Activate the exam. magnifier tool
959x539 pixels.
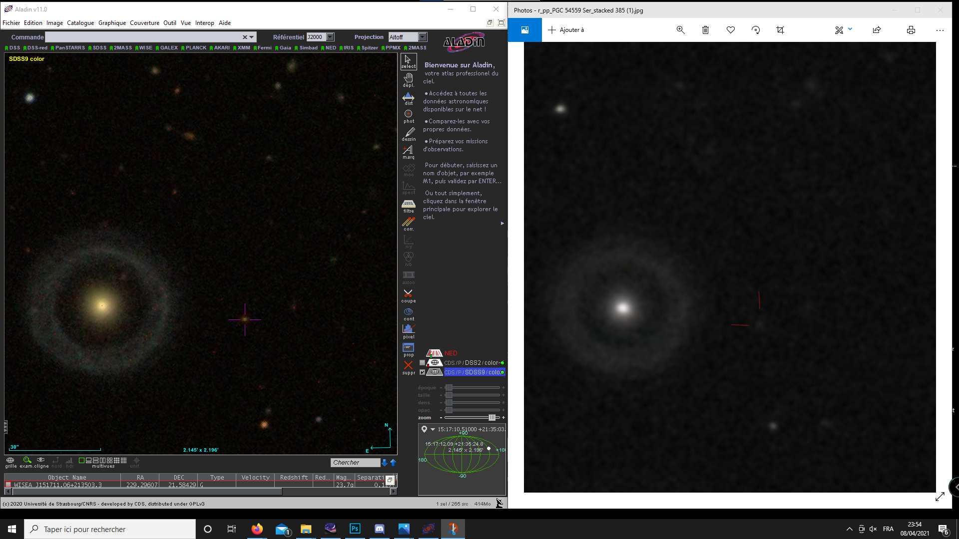(x=27, y=462)
